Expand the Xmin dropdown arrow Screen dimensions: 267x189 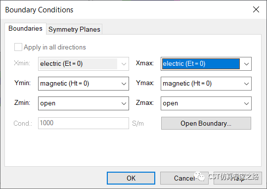124,64
